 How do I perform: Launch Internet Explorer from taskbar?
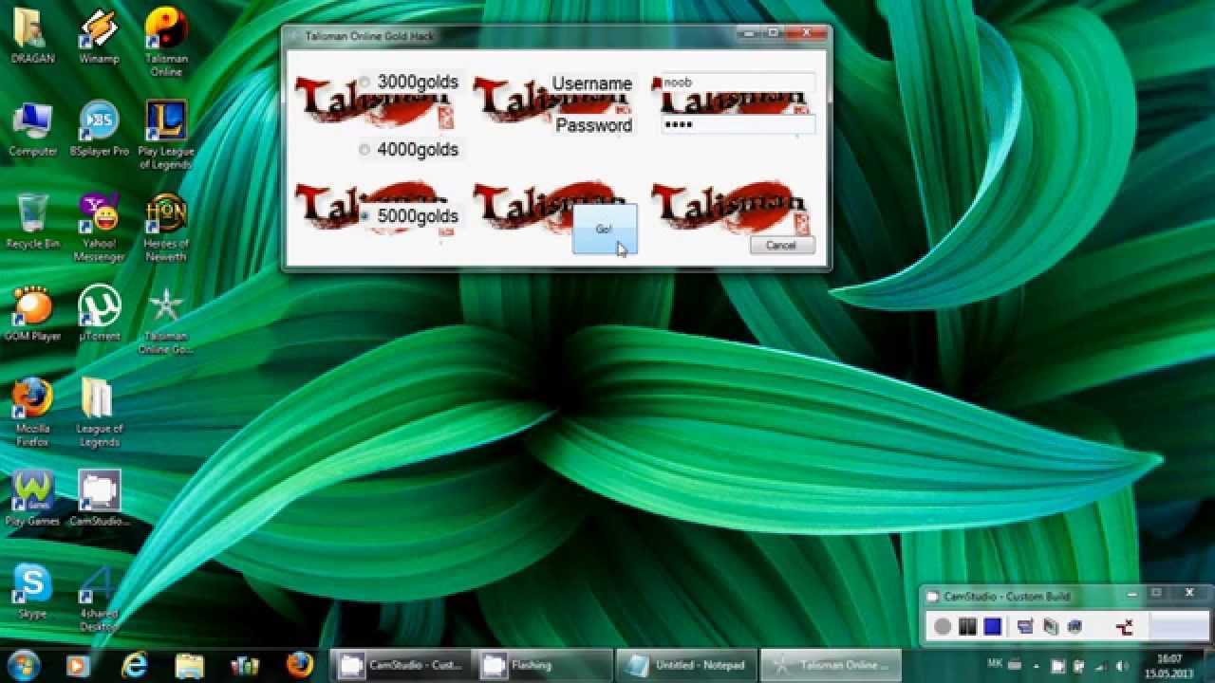134,665
